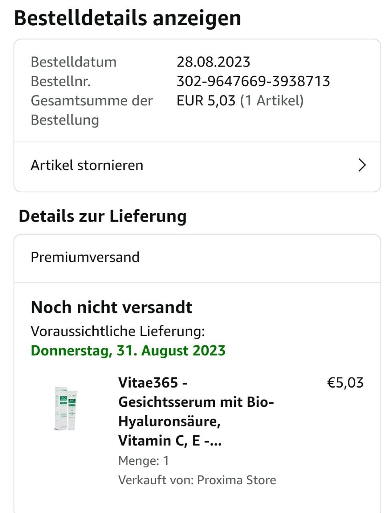Click the Bestelldetails anzeigen page heading
This screenshot has height=513, width=389.
point(127,18)
